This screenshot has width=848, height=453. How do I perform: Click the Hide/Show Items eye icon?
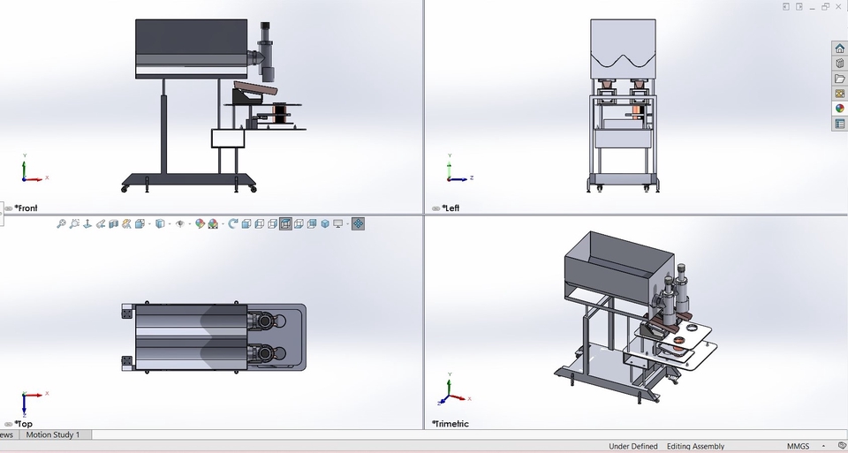coord(180,223)
